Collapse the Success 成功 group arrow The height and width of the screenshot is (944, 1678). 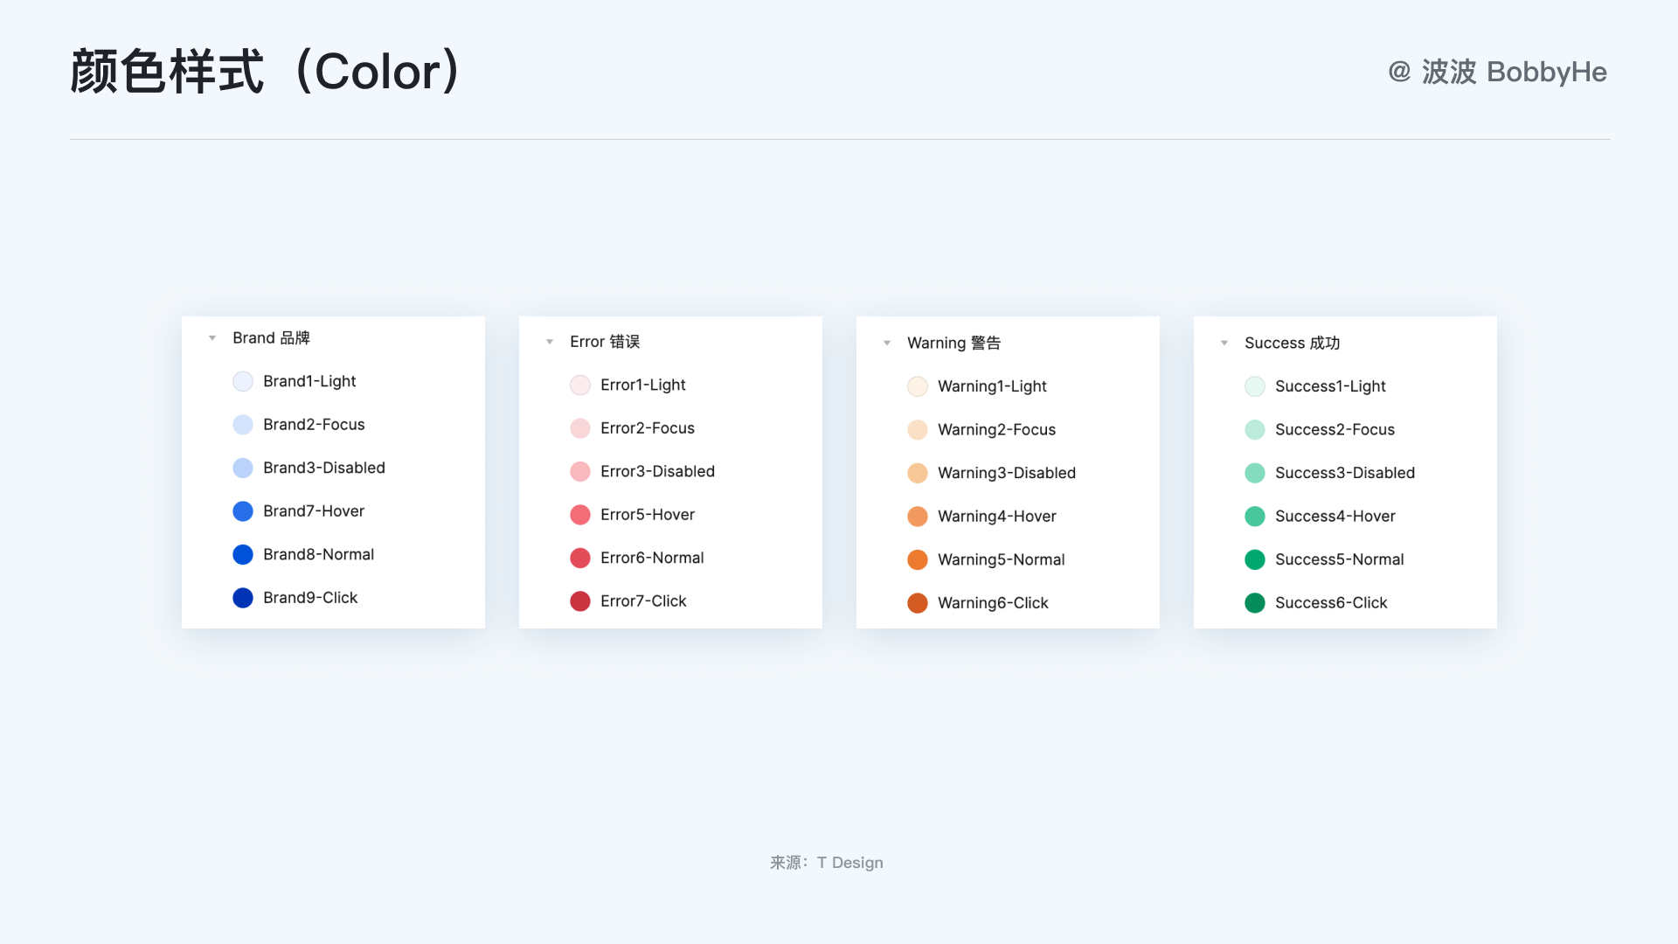pos(1224,344)
